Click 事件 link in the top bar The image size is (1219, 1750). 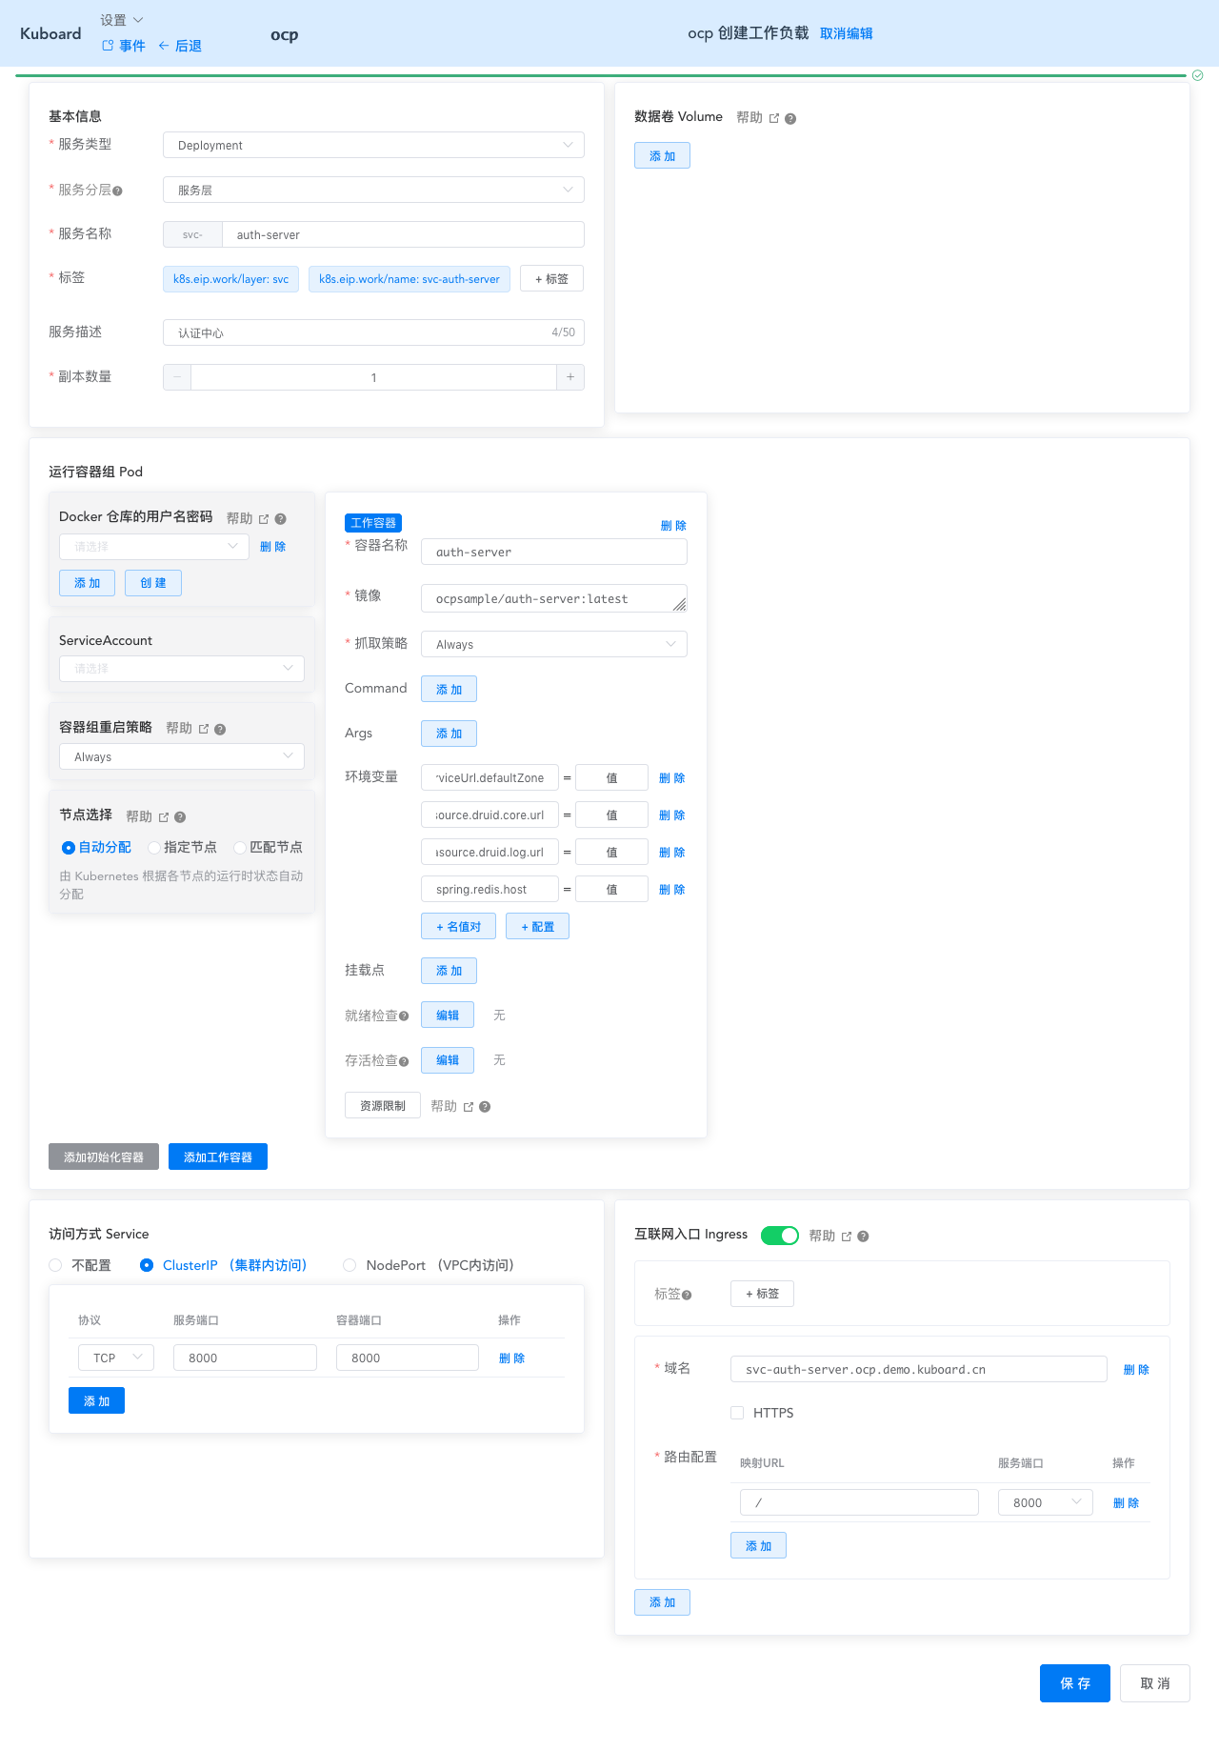124,46
